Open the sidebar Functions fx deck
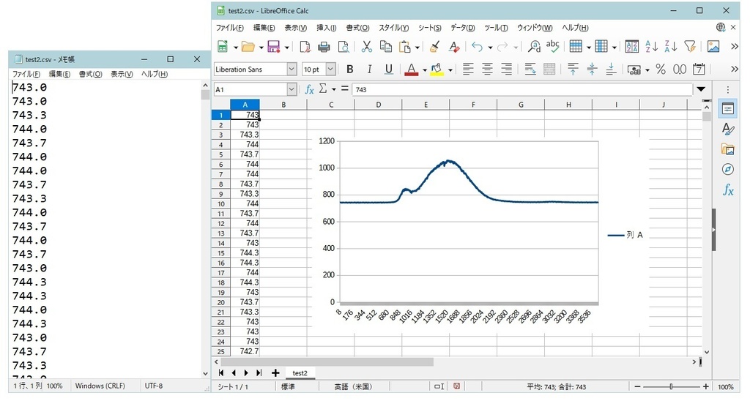 [727, 190]
